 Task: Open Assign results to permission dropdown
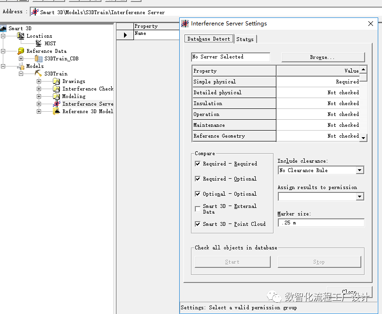tap(359, 197)
